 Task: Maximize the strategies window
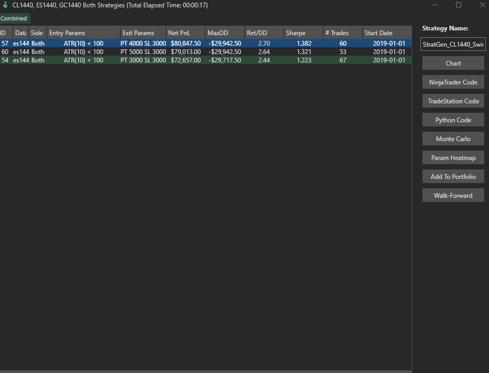pos(459,5)
